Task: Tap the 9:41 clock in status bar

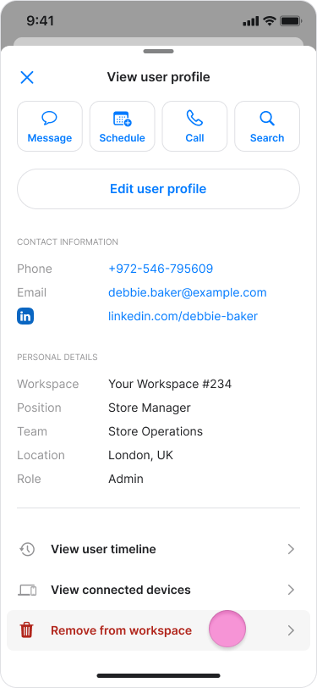Action: (40, 20)
